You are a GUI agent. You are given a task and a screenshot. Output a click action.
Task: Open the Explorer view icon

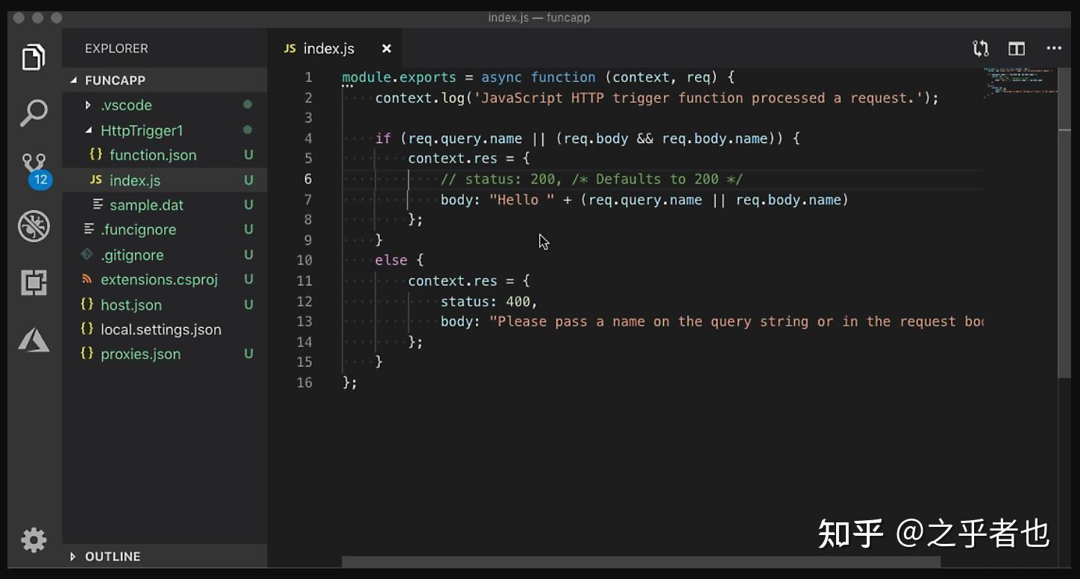click(x=34, y=57)
